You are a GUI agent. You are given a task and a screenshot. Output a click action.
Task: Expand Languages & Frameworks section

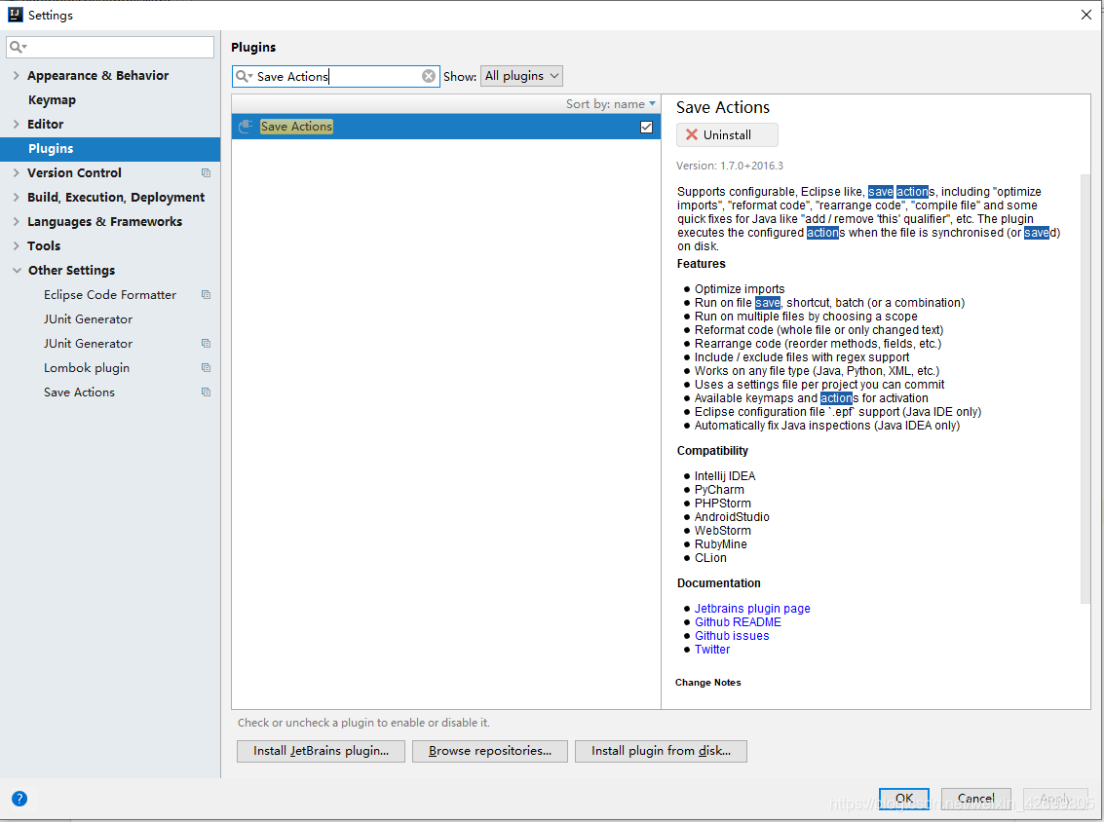(17, 222)
